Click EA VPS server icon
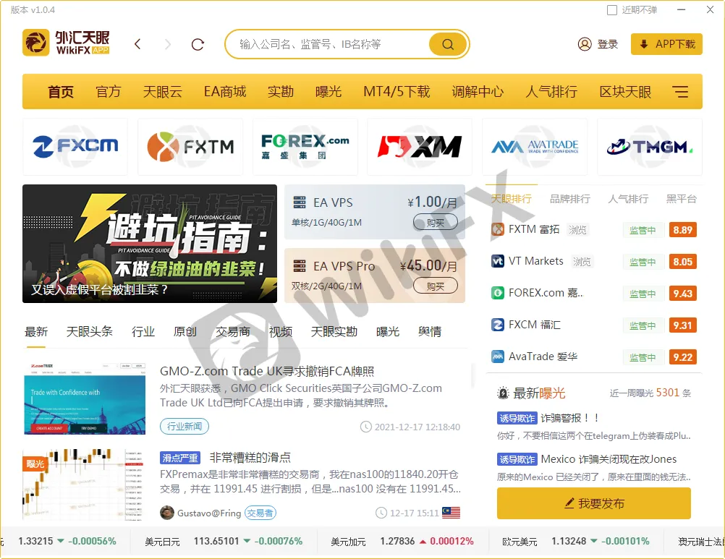Screen dimensions: 725x559 [x=300, y=202]
